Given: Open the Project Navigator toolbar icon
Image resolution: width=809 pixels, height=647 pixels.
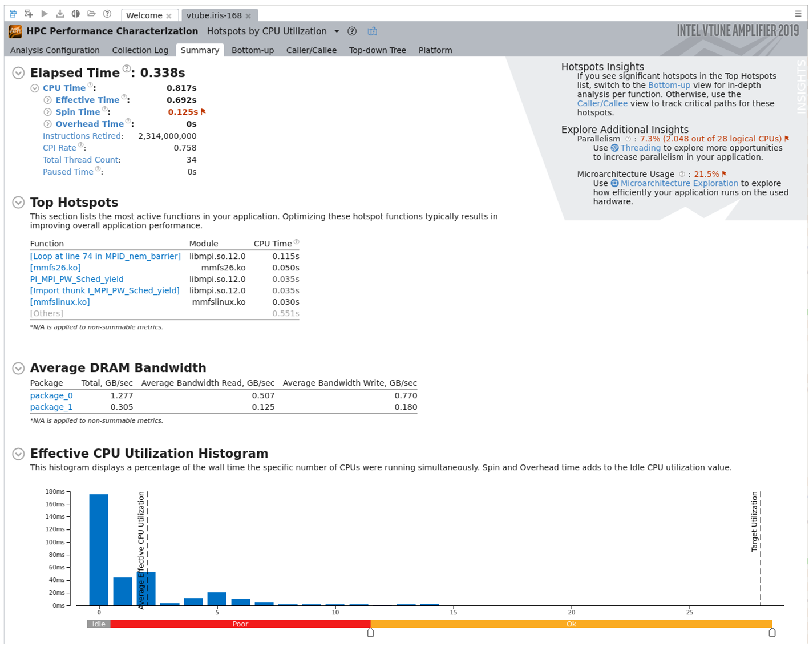Looking at the screenshot, I should click(x=13, y=14).
